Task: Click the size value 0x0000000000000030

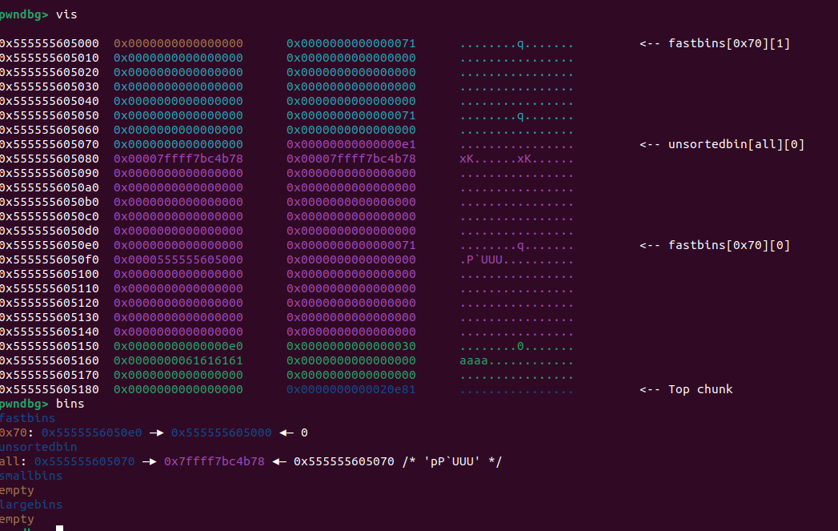Action: point(351,346)
